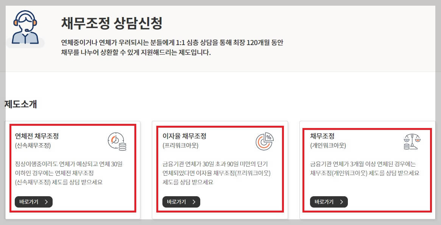Click the percent badge on pie chart icon
The width and height of the screenshot is (441, 225).
tap(270, 136)
